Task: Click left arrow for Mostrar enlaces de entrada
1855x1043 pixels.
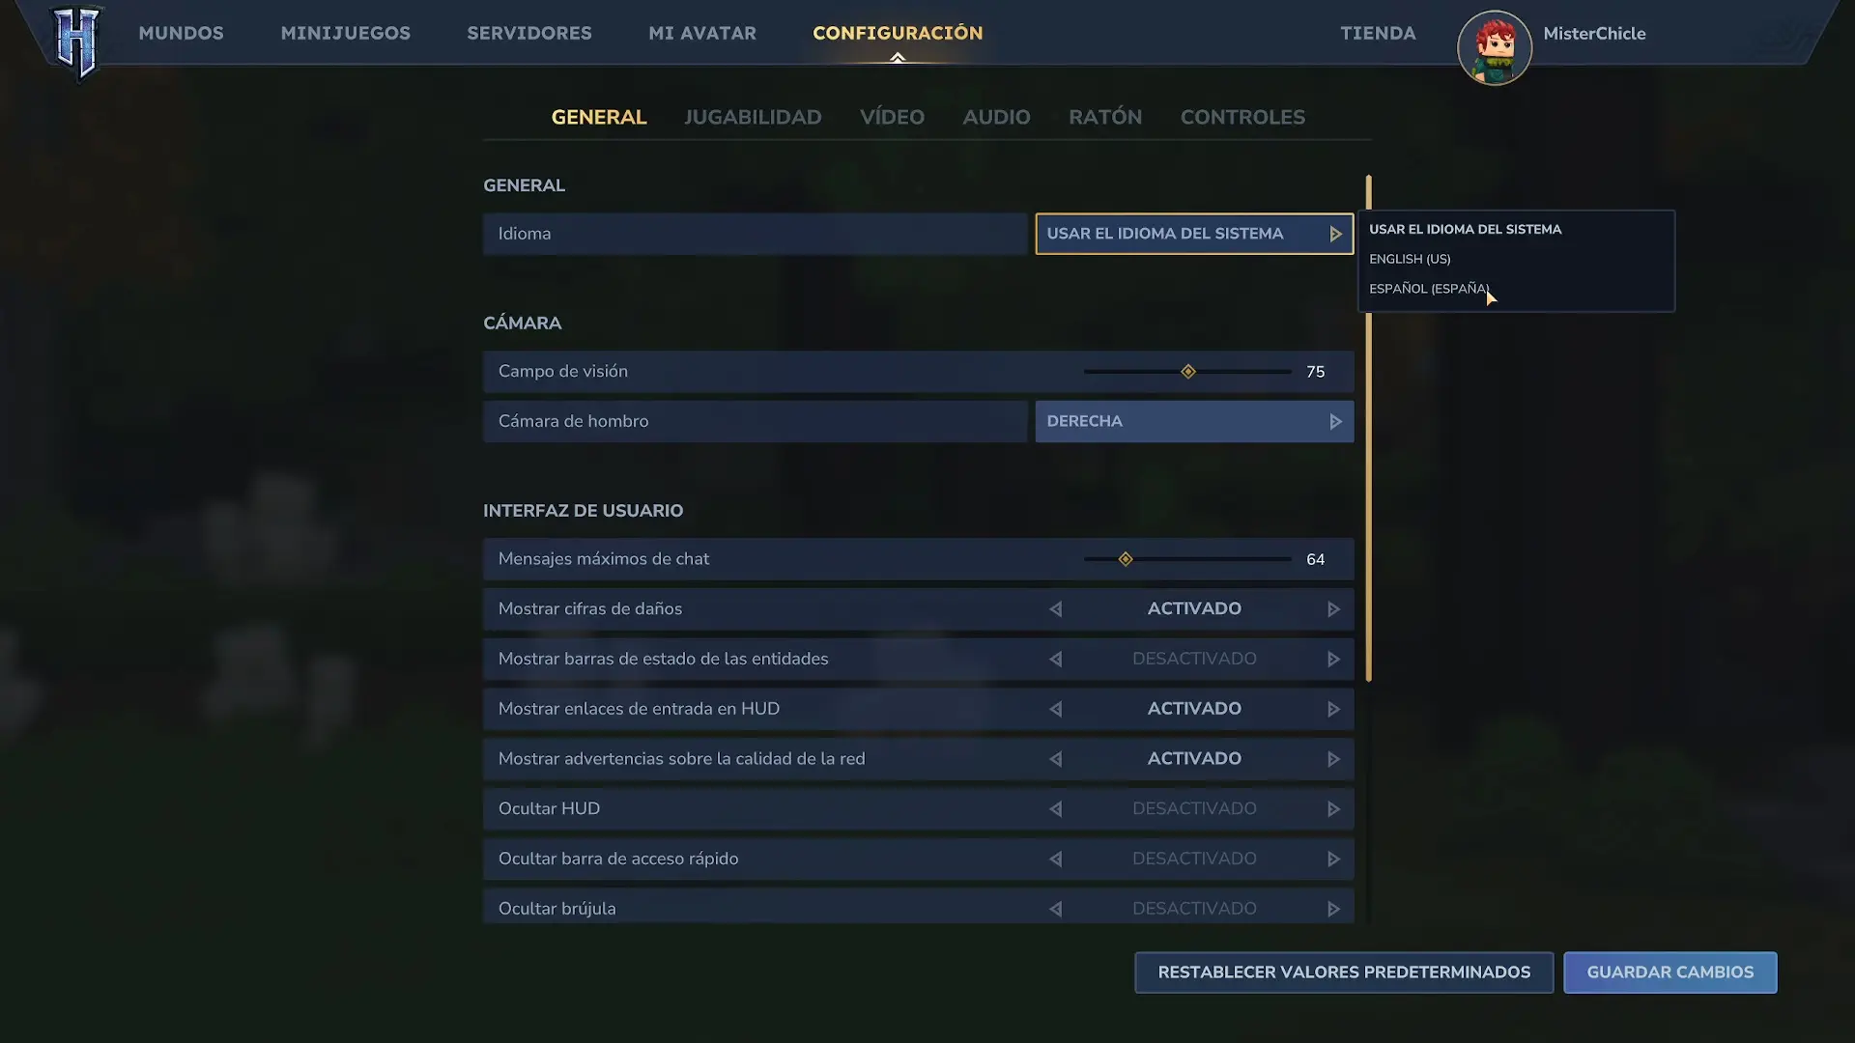Action: (1055, 709)
